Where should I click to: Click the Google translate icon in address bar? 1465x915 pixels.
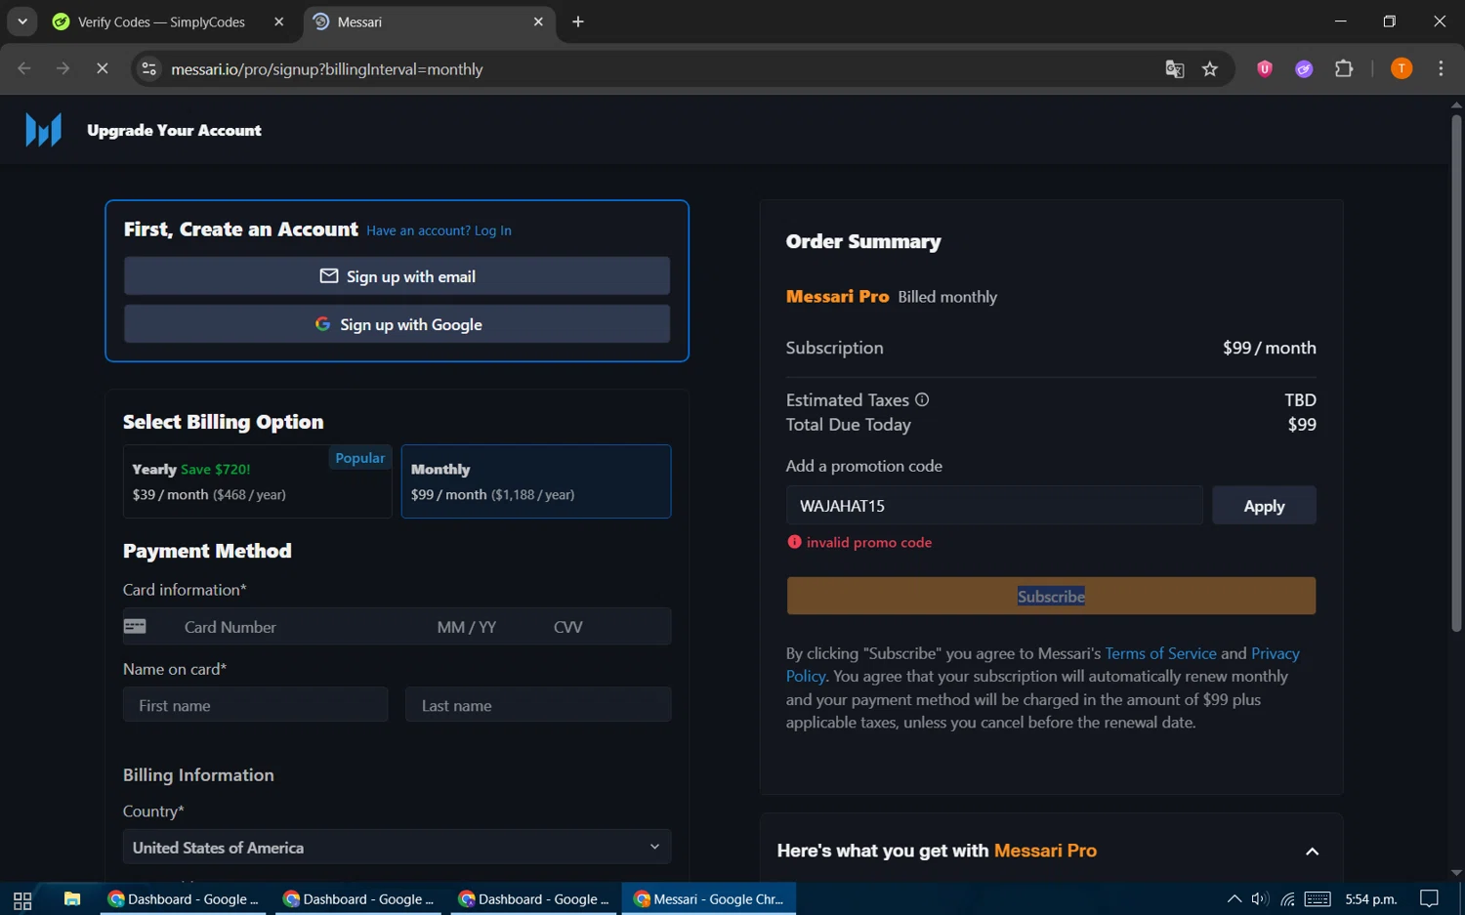(1174, 68)
